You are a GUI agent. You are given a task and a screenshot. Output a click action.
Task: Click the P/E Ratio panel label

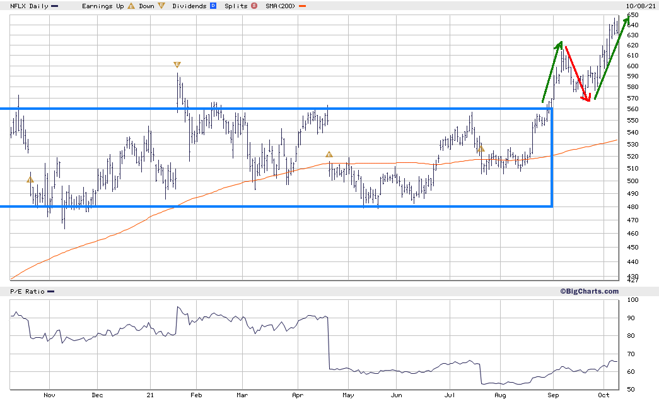point(27,291)
